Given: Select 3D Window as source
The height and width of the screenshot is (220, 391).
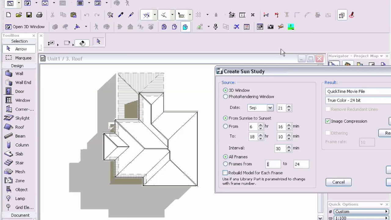Looking at the screenshot, I should [x=225, y=90].
